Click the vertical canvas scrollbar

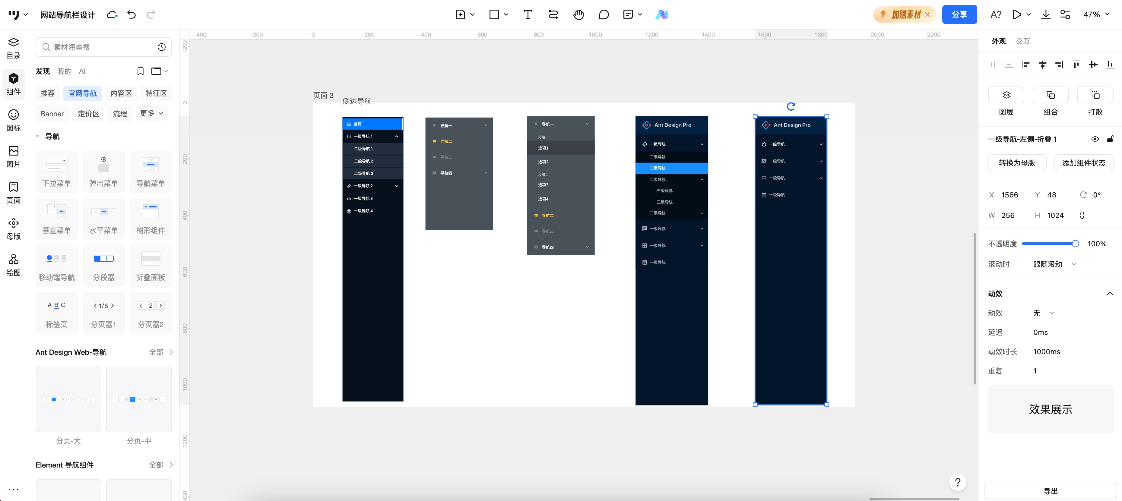(x=974, y=309)
